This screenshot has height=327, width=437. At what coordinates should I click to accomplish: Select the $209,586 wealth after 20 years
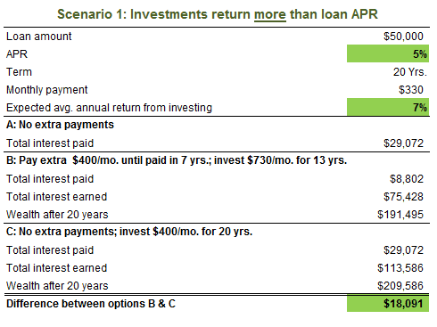tap(400, 286)
